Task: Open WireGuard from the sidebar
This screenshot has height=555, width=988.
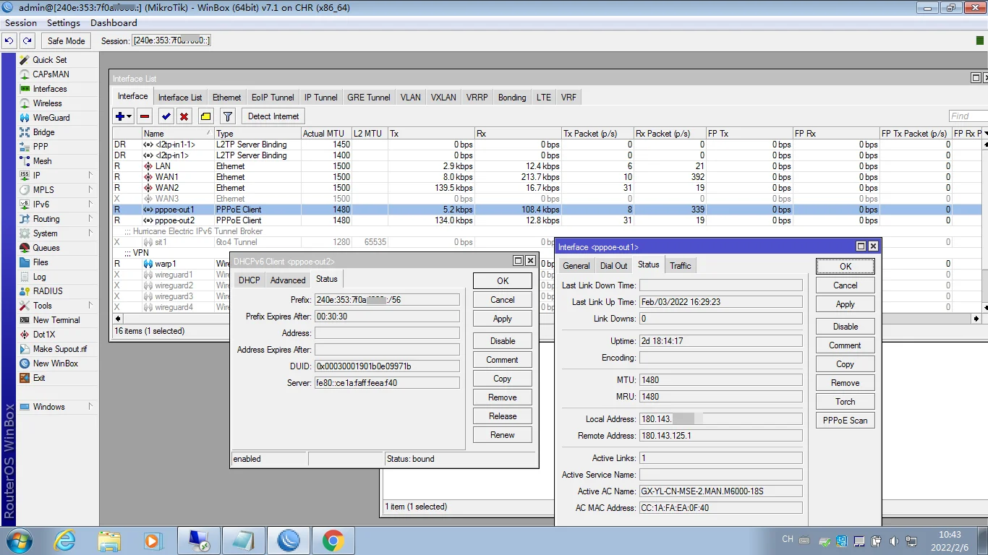Action: pyautogui.click(x=51, y=118)
